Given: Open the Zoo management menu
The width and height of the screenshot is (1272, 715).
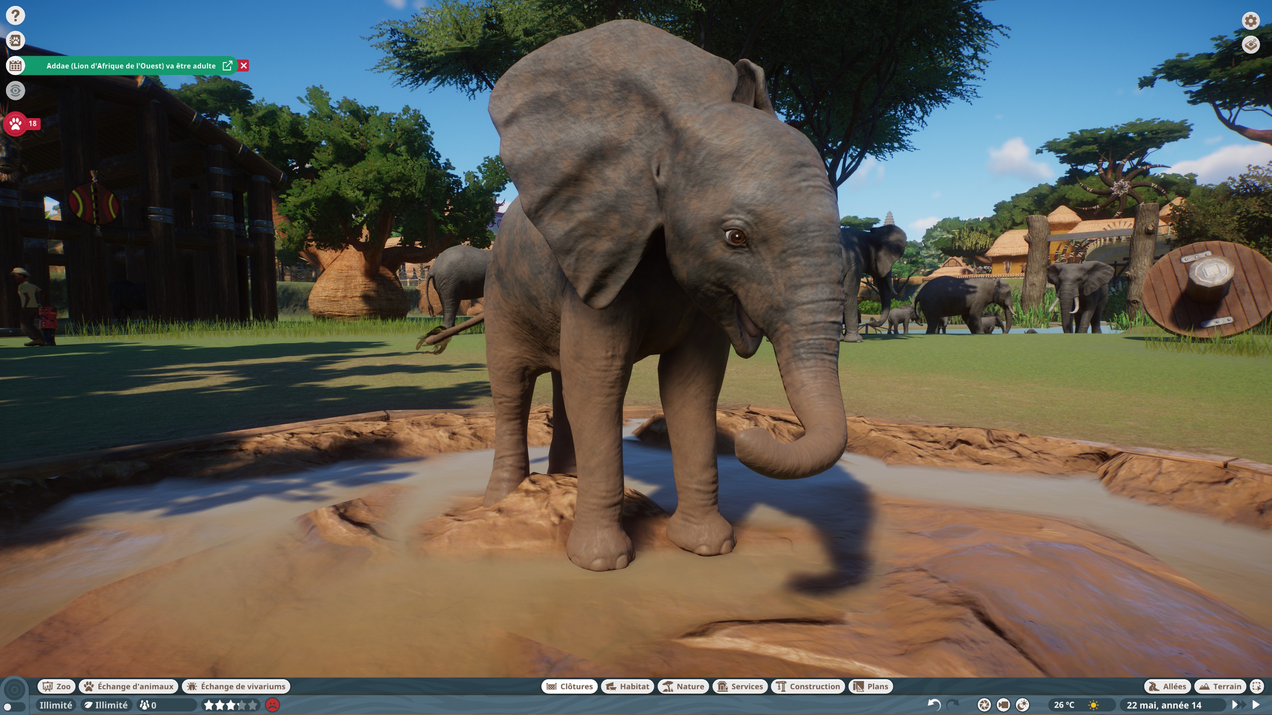Looking at the screenshot, I should [x=57, y=686].
